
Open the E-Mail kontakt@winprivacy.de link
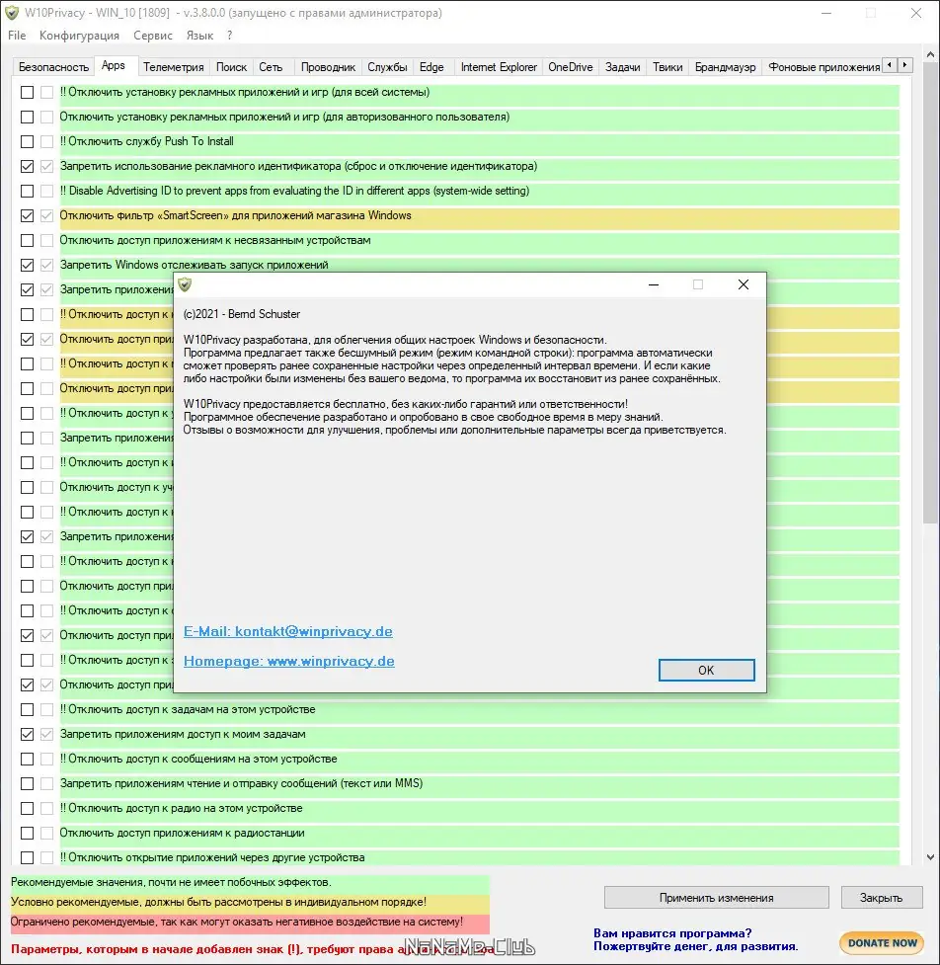click(288, 631)
